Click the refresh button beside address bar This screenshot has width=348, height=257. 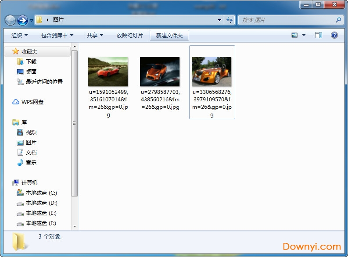click(229, 20)
